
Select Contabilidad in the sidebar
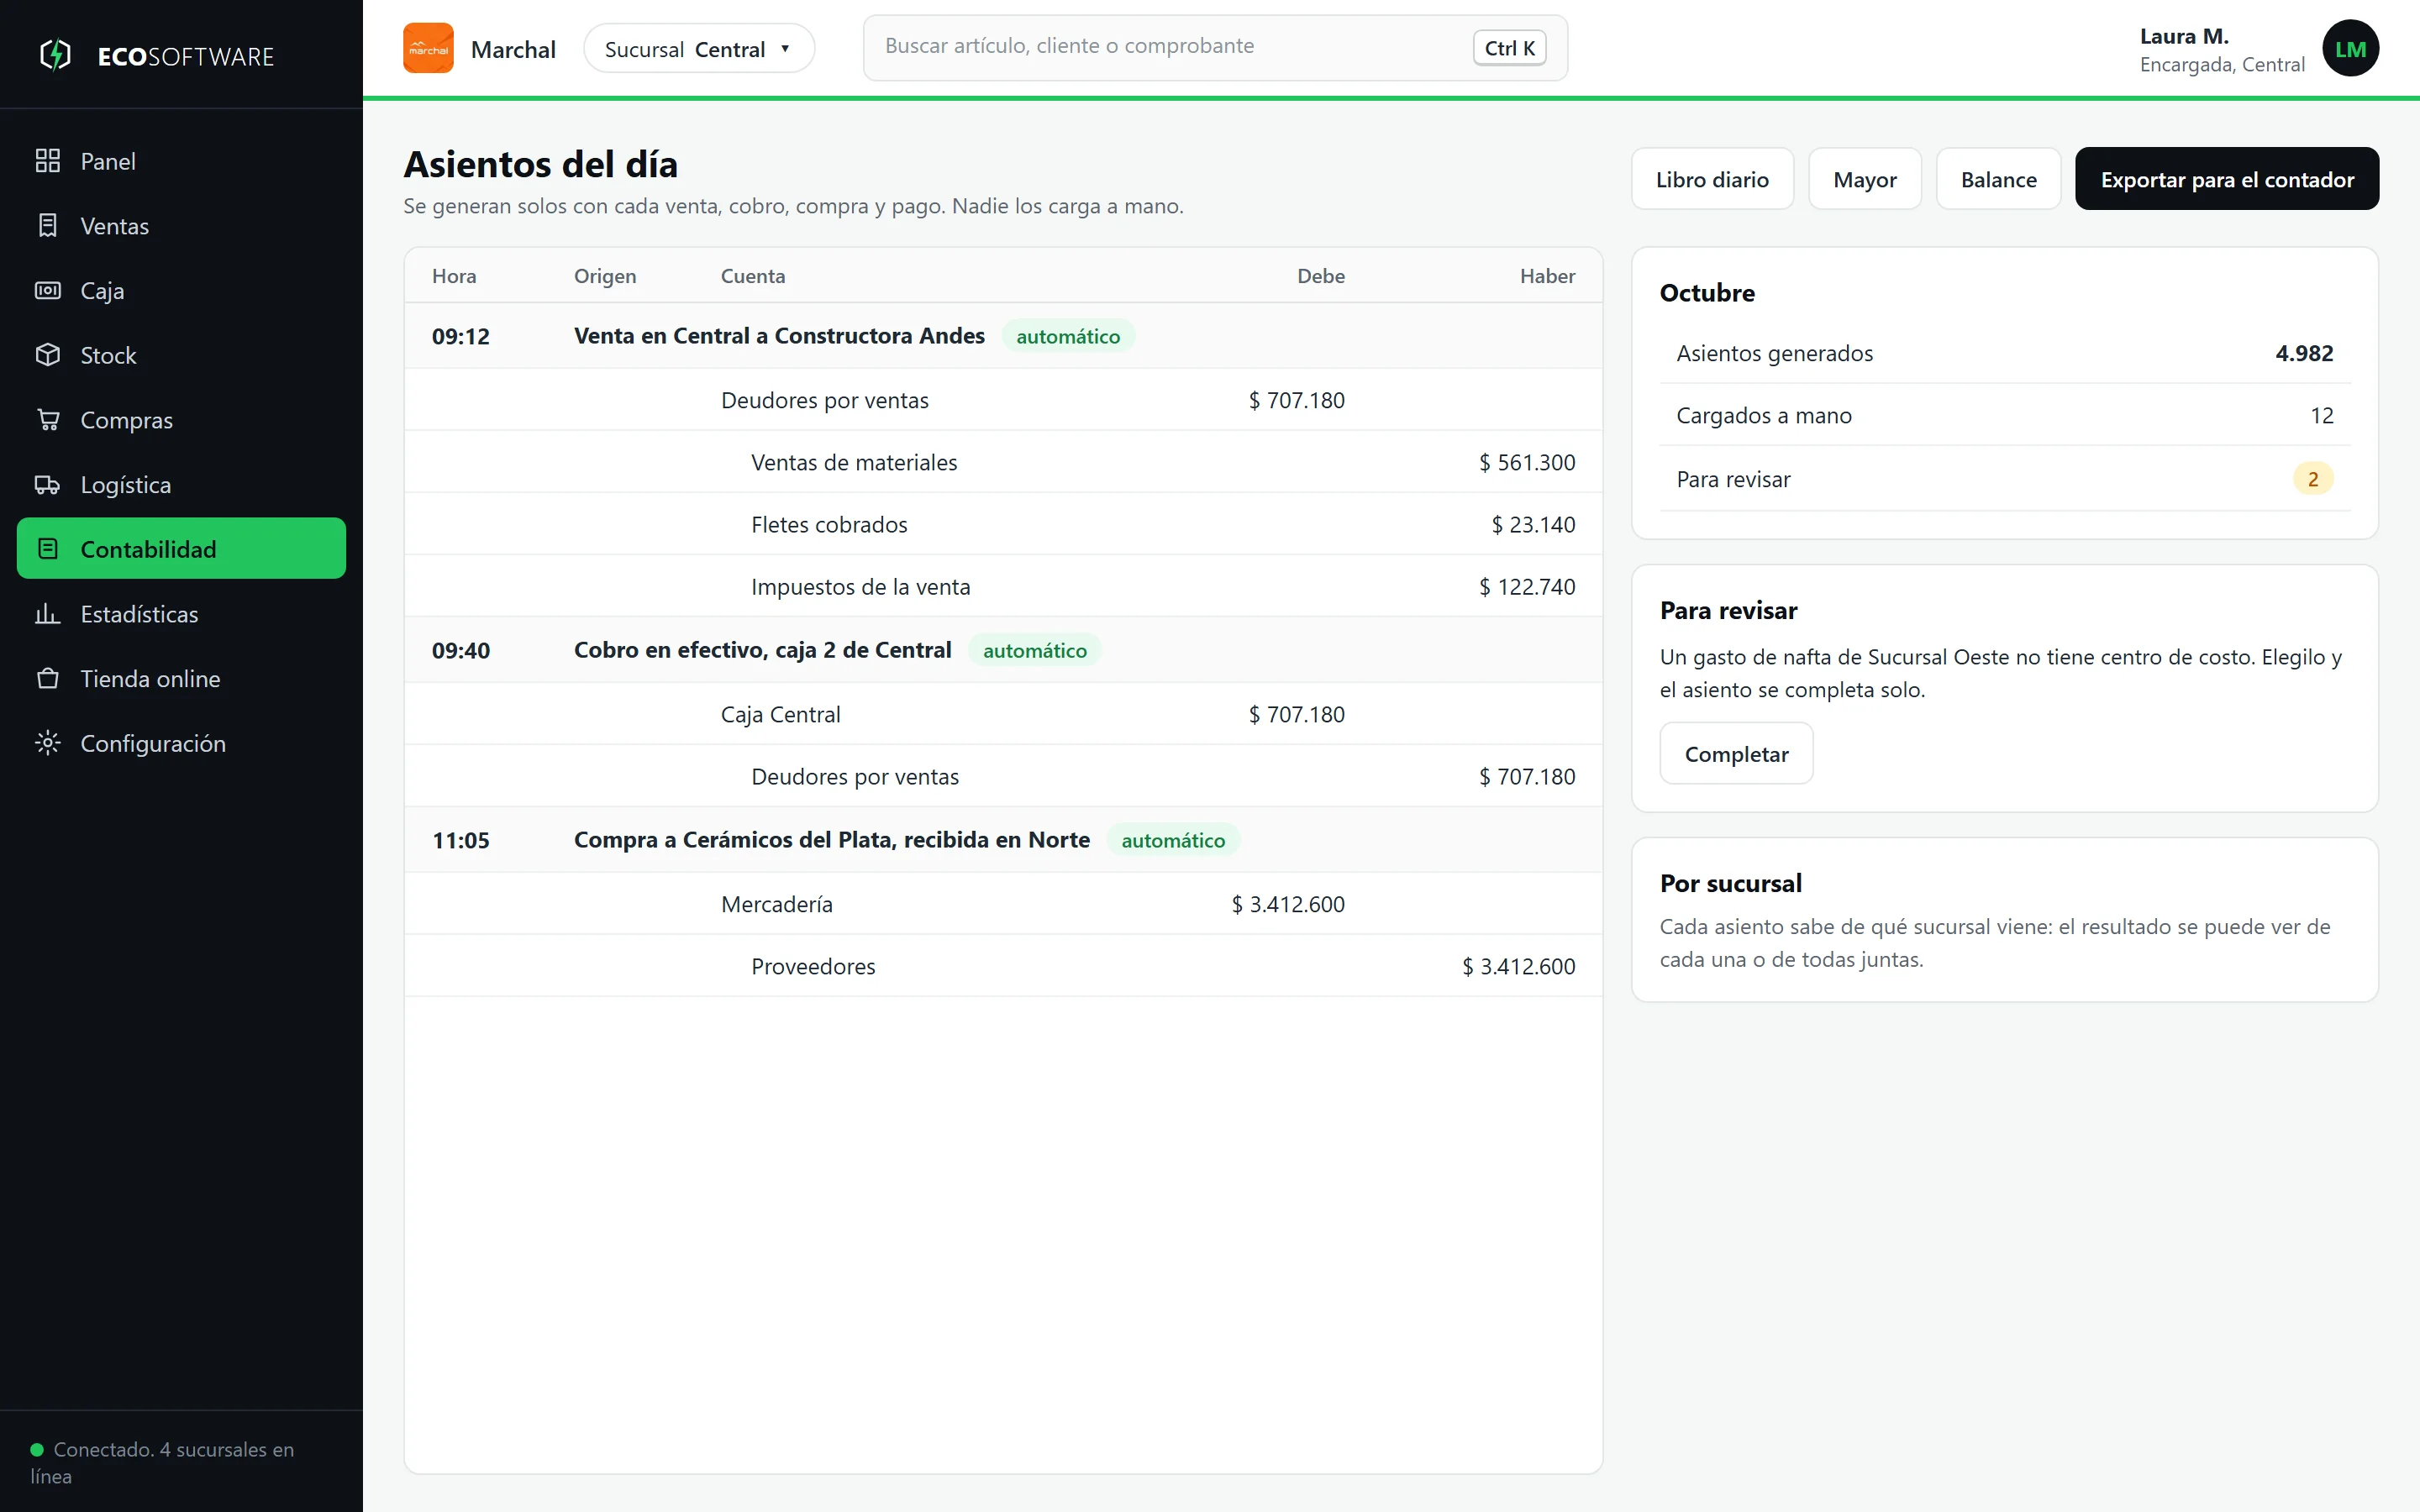[181, 548]
